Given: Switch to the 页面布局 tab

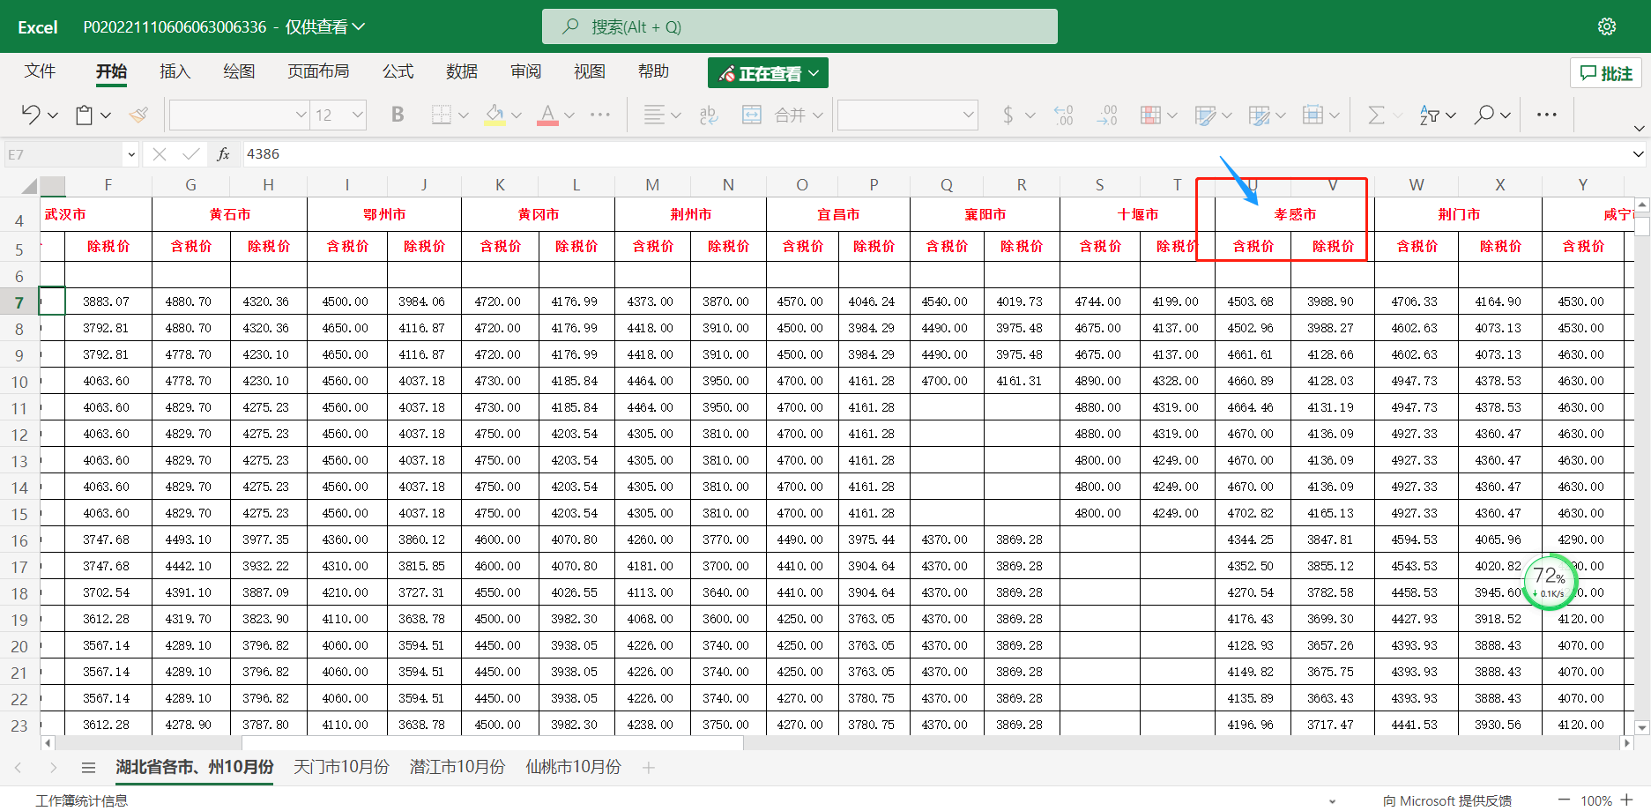Looking at the screenshot, I should 318,71.
